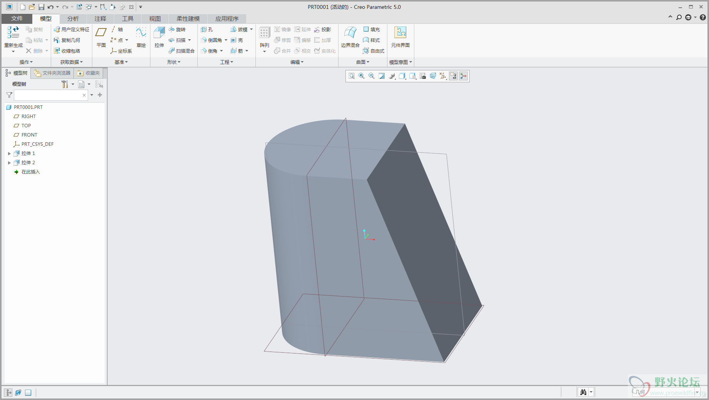Zoom in using the graphics toolbar

[x=362, y=76]
